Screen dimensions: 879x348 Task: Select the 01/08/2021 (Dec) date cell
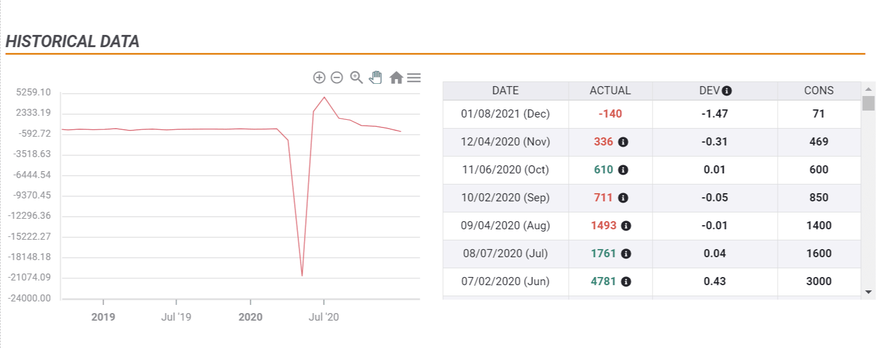[x=505, y=114]
